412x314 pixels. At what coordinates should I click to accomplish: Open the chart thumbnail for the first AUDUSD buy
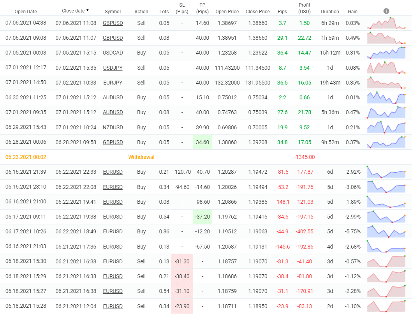tap(386, 97)
